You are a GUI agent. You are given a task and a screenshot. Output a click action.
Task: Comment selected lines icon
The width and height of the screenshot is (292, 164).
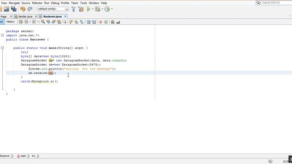tap(113, 22)
